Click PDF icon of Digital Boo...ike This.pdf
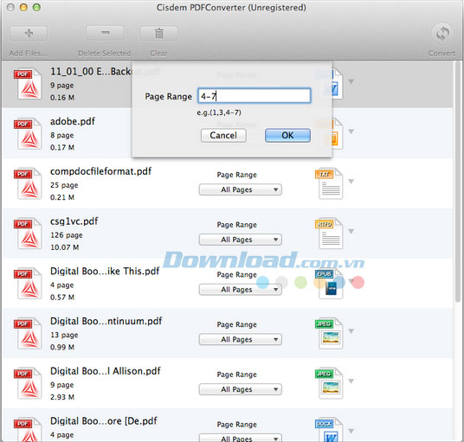The width and height of the screenshot is (464, 442). [x=28, y=283]
